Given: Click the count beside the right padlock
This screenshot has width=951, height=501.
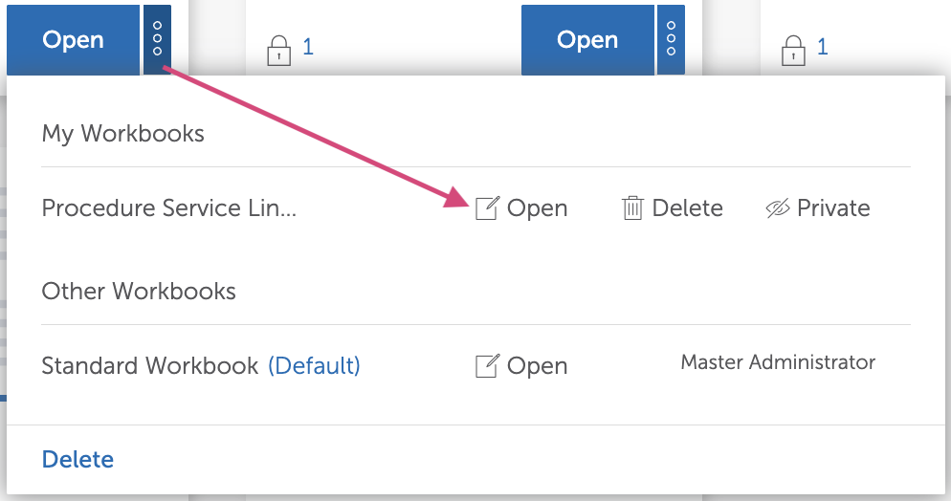Looking at the screenshot, I should click(822, 46).
